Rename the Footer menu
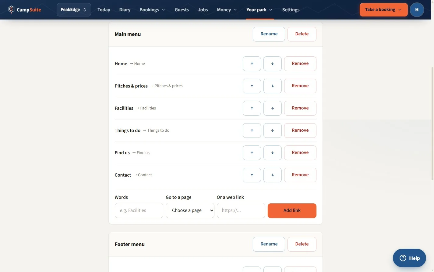 pyautogui.click(x=269, y=244)
